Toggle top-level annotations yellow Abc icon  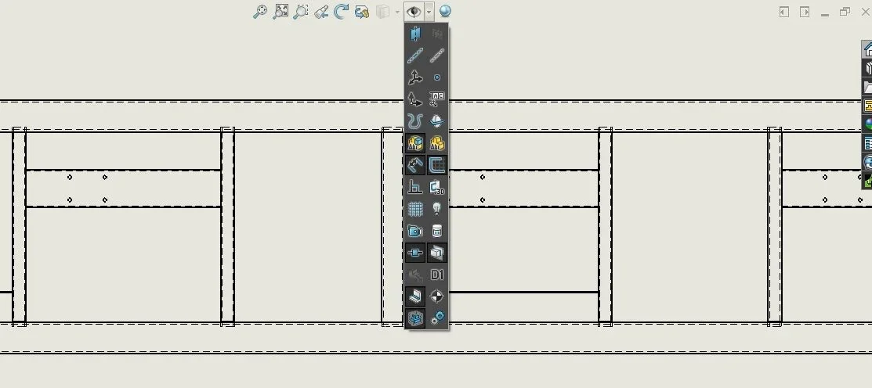point(437,143)
